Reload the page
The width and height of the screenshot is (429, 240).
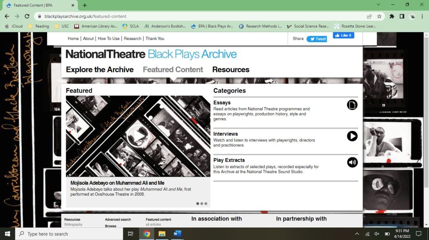pyautogui.click(x=27, y=16)
